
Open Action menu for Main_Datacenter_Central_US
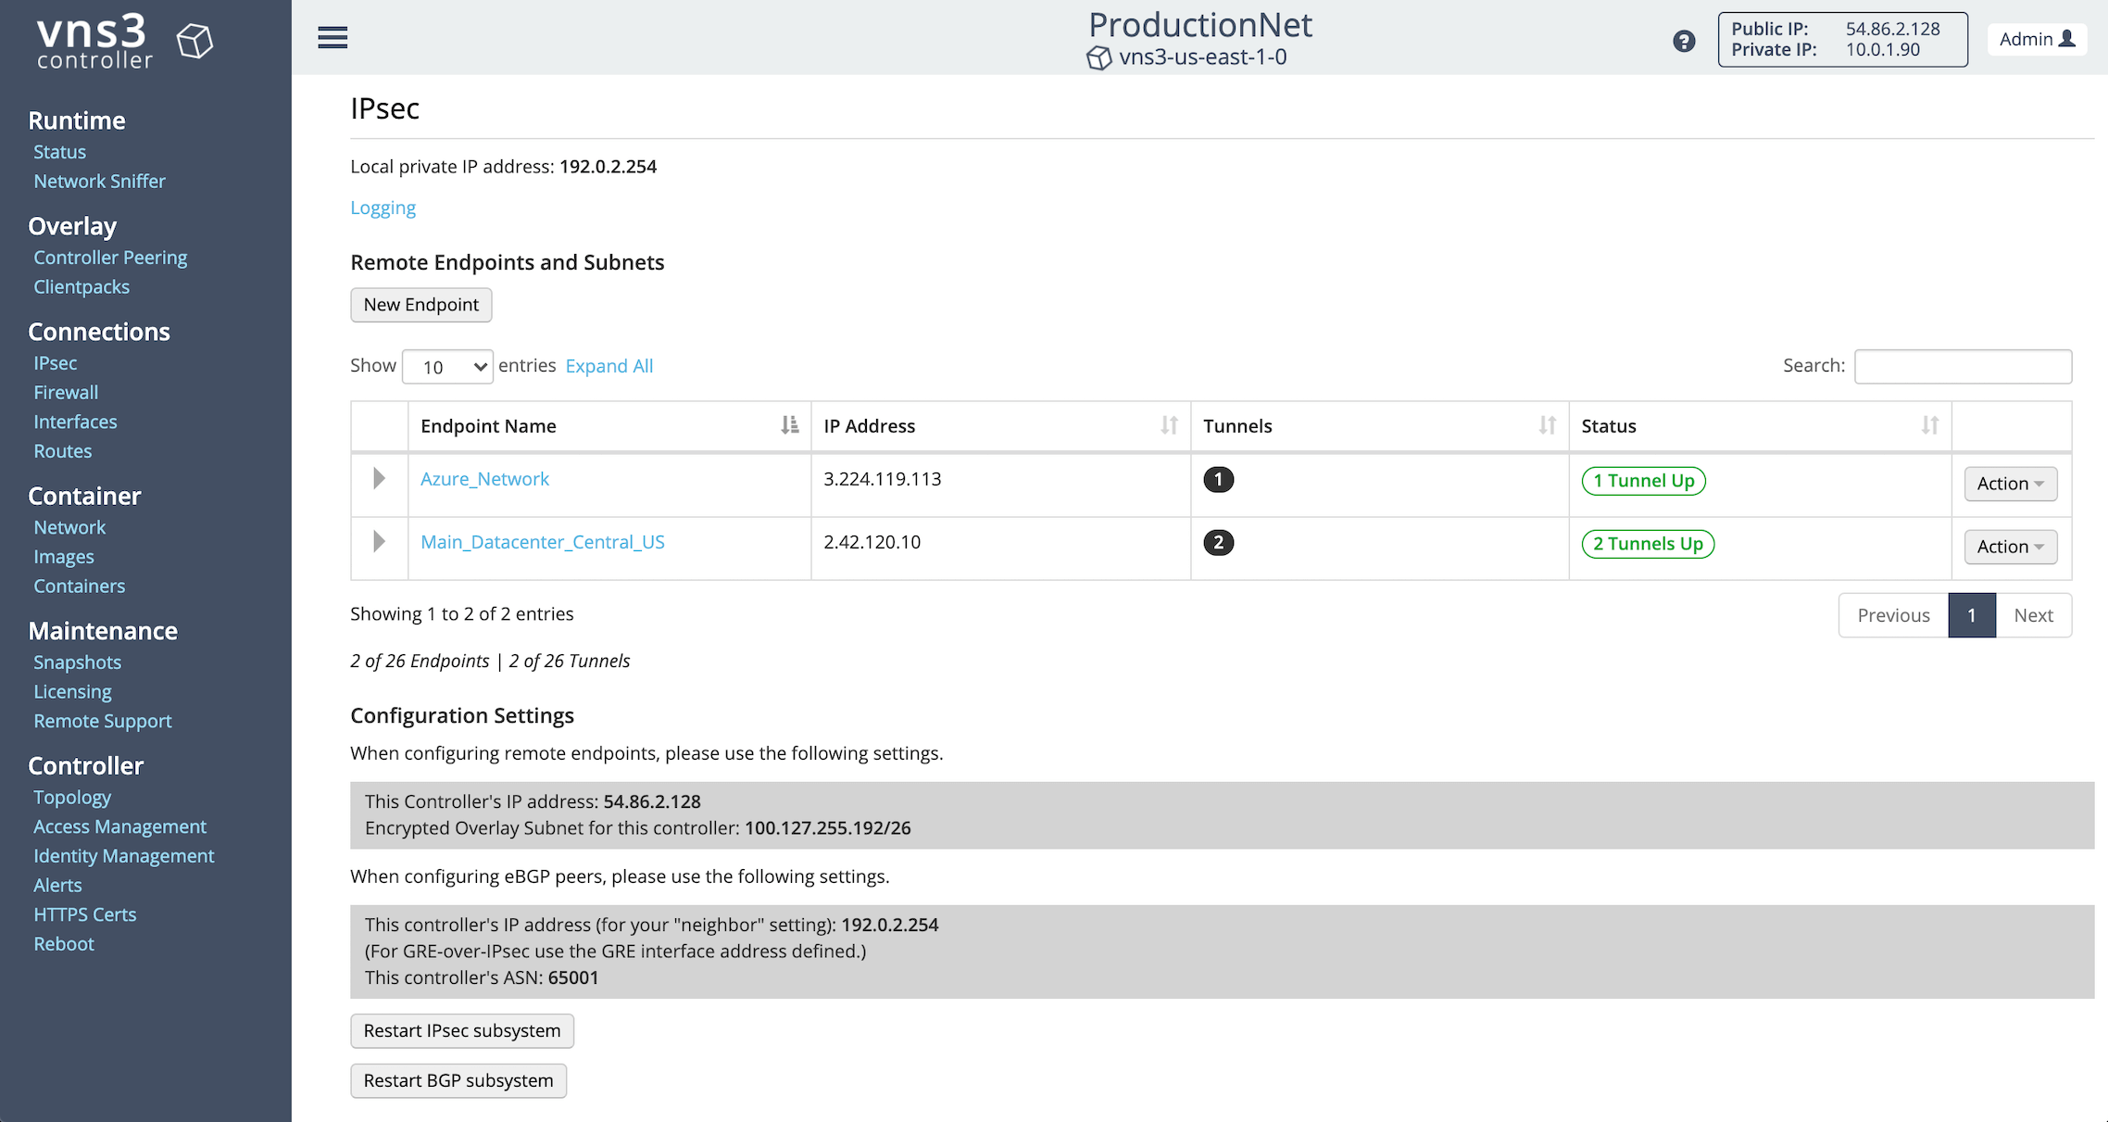point(2011,543)
